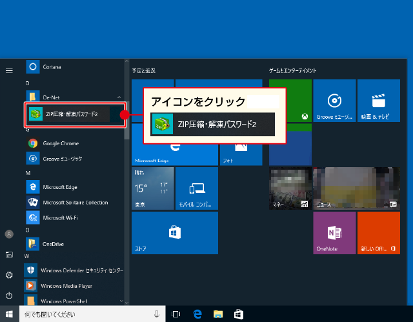Open the OneNote tile
Image resolution: width=413 pixels, height=322 pixels.
(x=334, y=233)
